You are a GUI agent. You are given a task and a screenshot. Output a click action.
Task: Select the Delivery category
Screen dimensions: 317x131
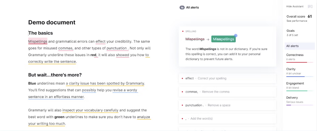300,100
